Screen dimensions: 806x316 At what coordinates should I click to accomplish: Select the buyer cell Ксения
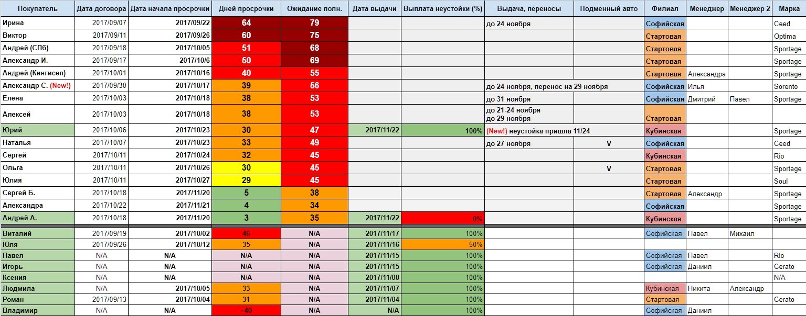click(x=37, y=278)
